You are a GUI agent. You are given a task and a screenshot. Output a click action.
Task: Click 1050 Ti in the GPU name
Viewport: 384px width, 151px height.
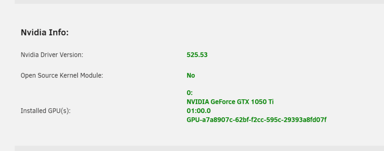tap(262, 102)
